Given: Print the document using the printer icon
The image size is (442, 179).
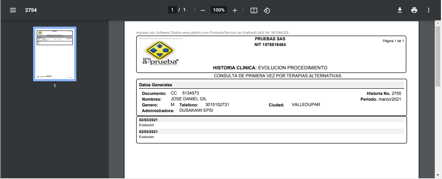Looking at the screenshot, I should pyautogui.click(x=414, y=10).
